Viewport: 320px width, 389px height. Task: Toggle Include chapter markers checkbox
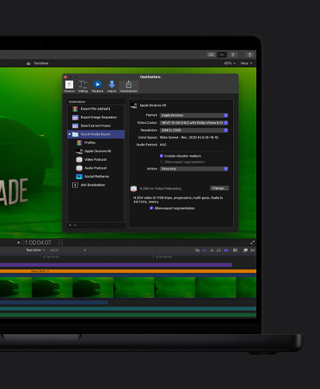pyautogui.click(x=162, y=156)
